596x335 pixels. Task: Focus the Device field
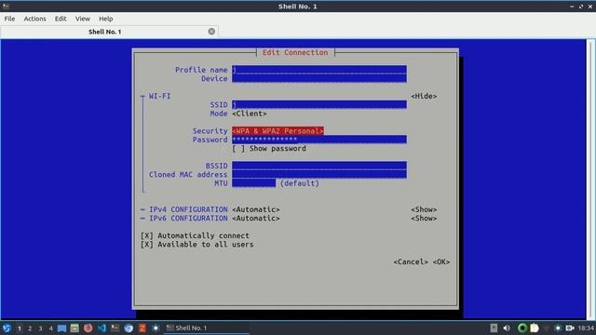pyautogui.click(x=319, y=78)
